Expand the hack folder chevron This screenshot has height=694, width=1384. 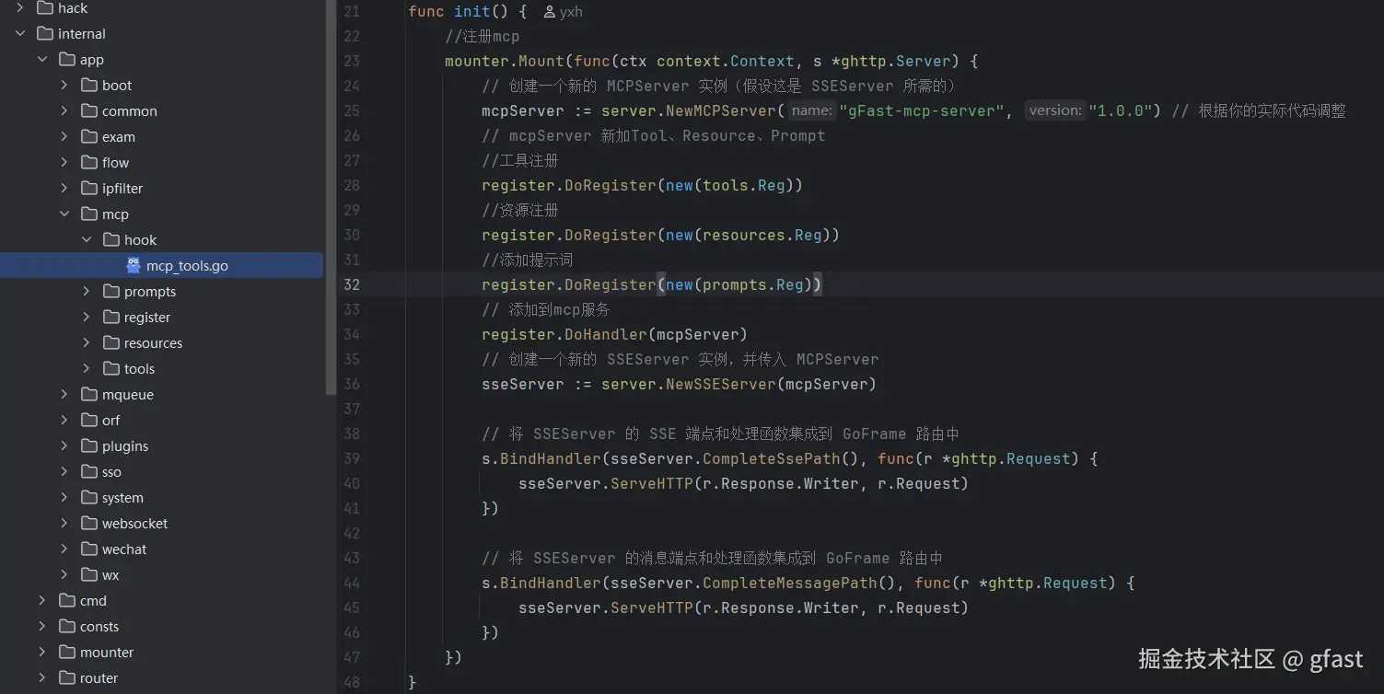coord(20,8)
